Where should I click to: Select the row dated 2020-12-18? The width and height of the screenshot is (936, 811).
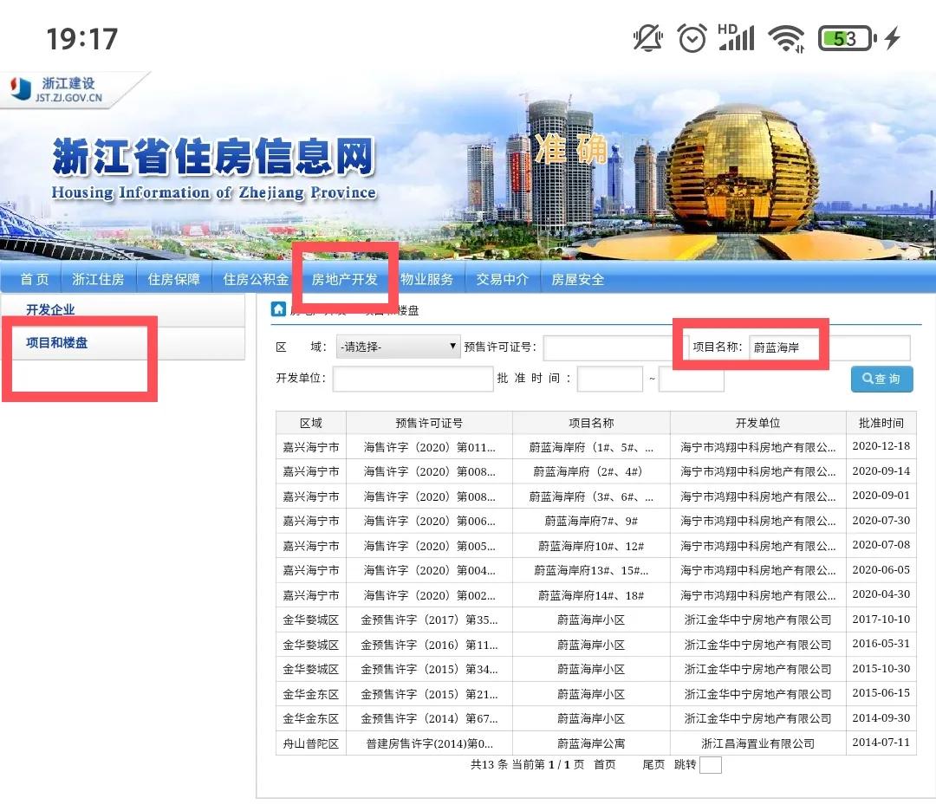click(x=595, y=447)
